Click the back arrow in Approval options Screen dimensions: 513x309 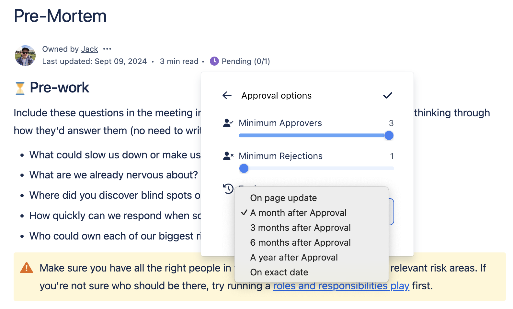[x=227, y=95]
